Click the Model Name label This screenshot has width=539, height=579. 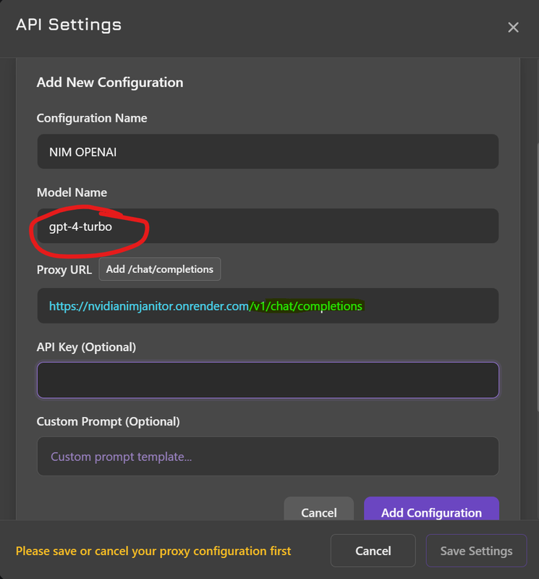pos(72,193)
